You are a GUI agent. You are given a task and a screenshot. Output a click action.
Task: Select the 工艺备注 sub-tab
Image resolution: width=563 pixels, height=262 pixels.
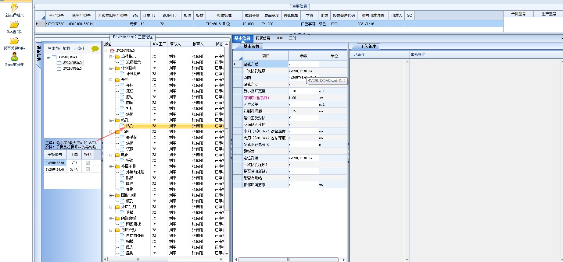click(x=368, y=46)
